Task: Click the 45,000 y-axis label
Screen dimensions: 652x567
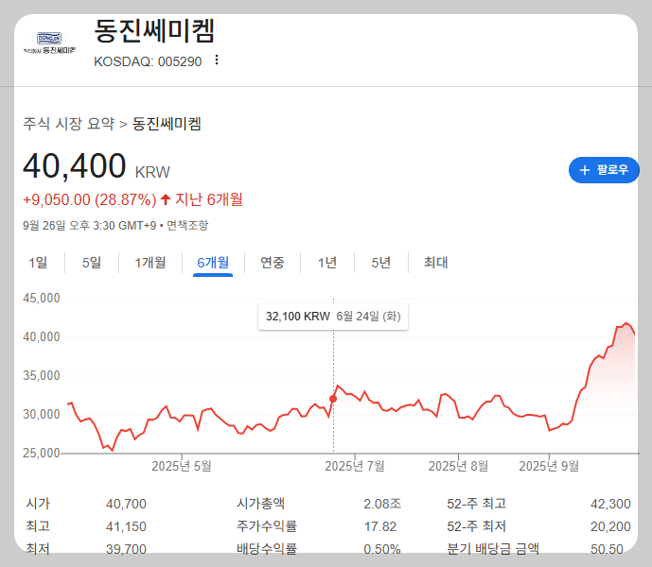Action: coord(42,299)
